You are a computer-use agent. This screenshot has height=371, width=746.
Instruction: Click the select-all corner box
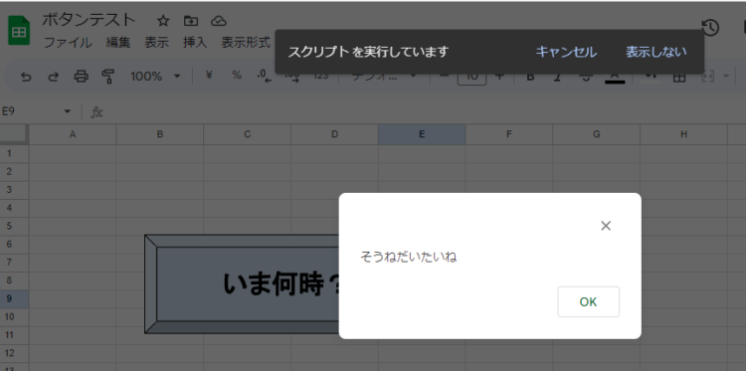click(x=14, y=134)
